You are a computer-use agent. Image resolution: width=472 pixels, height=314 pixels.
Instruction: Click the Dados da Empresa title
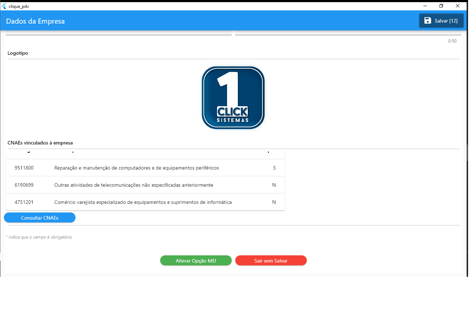[35, 21]
